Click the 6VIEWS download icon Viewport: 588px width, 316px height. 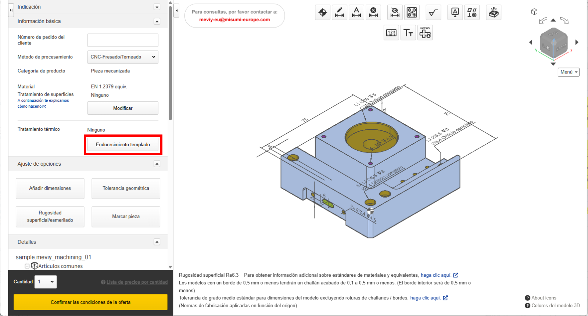(x=425, y=33)
